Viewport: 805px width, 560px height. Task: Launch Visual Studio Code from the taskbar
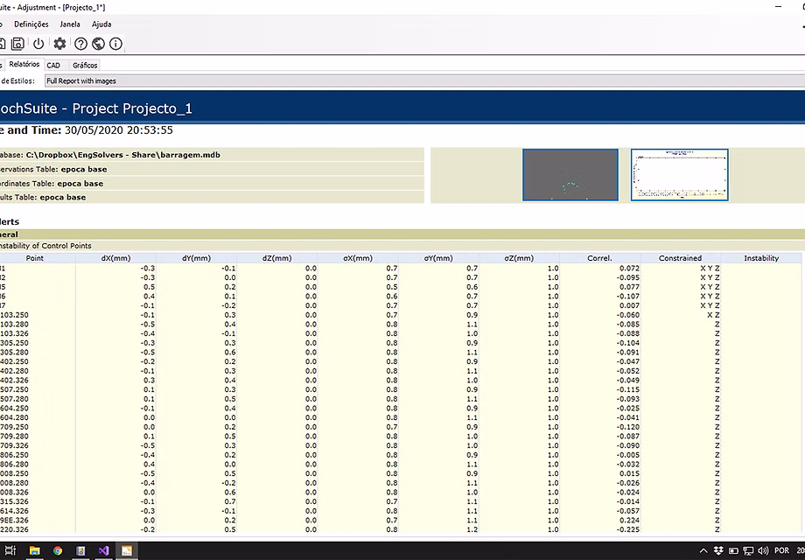click(103, 551)
